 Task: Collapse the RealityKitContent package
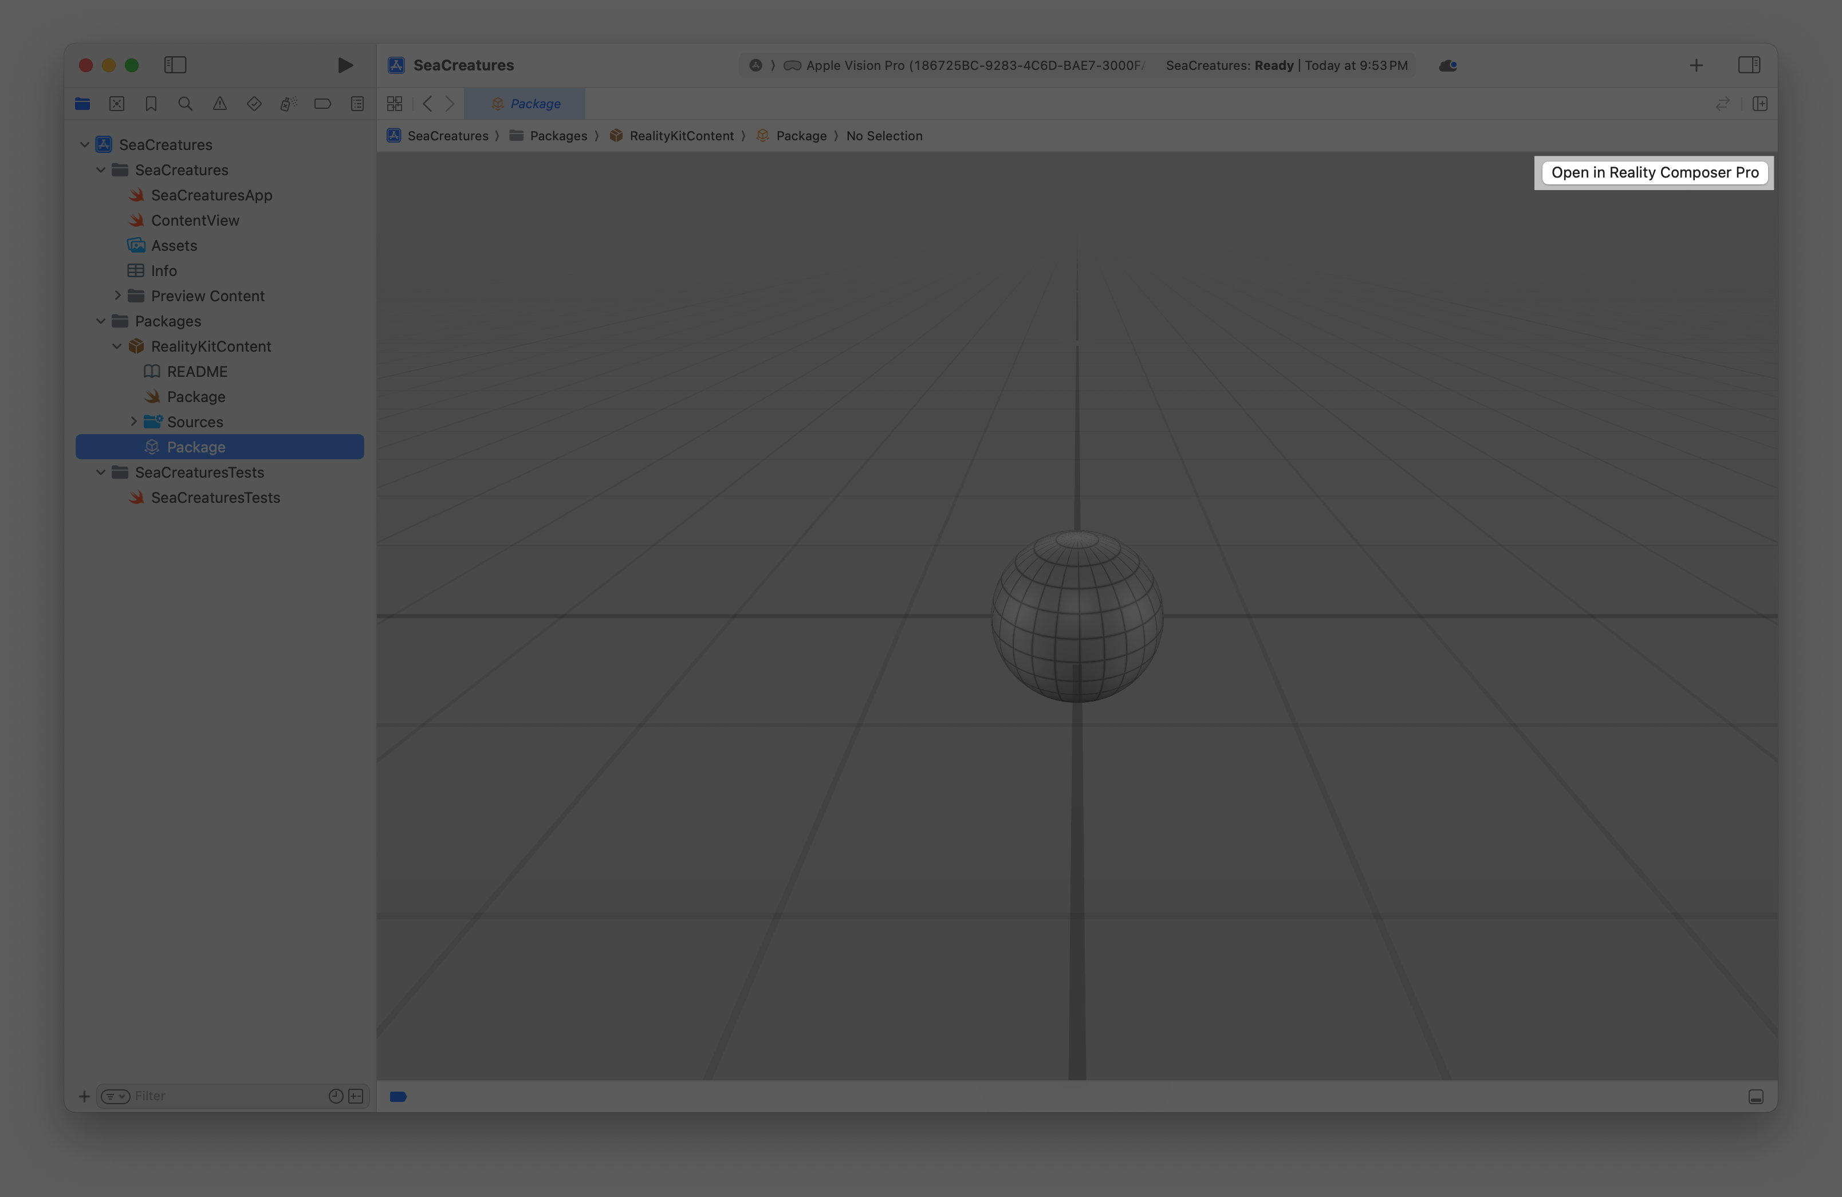click(x=117, y=346)
